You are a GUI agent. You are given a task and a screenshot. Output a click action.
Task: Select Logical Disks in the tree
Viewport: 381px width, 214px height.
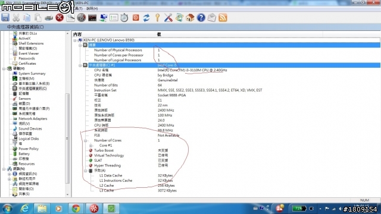(x=29, y=139)
